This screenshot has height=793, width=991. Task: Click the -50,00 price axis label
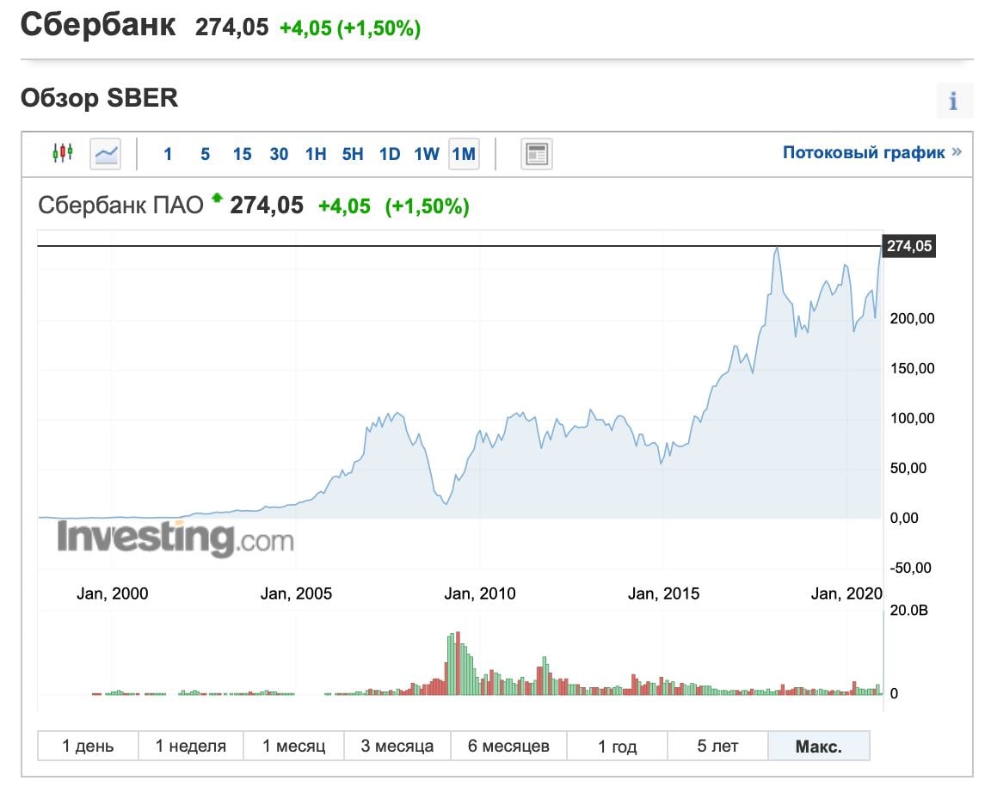click(910, 568)
